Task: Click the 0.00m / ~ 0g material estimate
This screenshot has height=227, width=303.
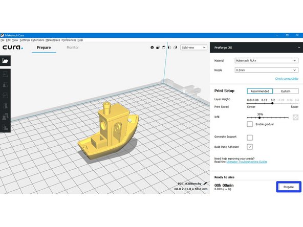Action: 223,189
